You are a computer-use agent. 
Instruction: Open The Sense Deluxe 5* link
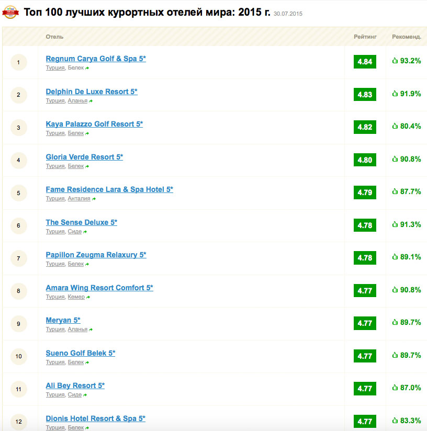tap(82, 222)
